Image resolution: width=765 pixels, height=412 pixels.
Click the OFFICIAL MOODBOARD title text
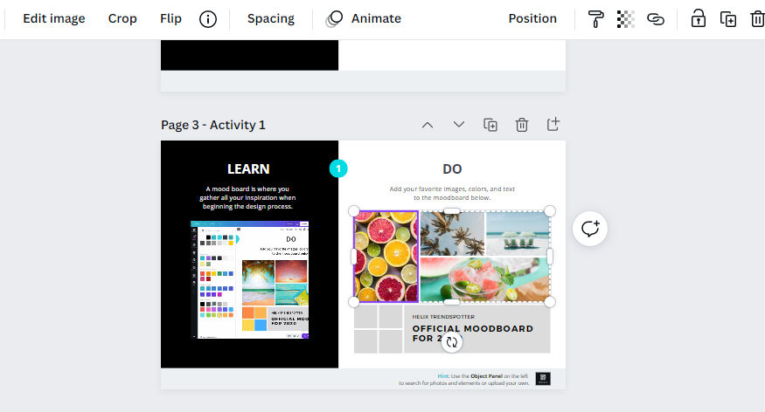tap(472, 333)
